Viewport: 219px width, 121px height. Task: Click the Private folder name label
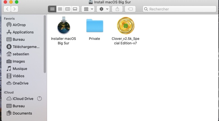coord(94,39)
